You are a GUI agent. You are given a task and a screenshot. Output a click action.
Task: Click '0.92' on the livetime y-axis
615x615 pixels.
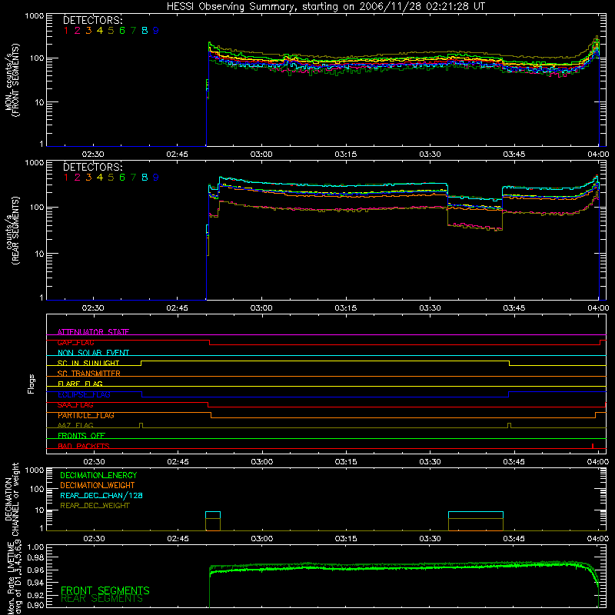point(35,593)
